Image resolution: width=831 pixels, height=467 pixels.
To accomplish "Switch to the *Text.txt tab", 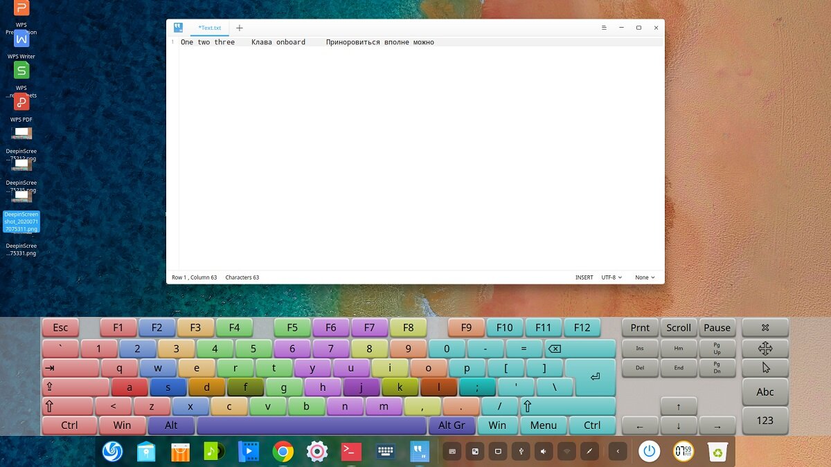I will point(210,28).
